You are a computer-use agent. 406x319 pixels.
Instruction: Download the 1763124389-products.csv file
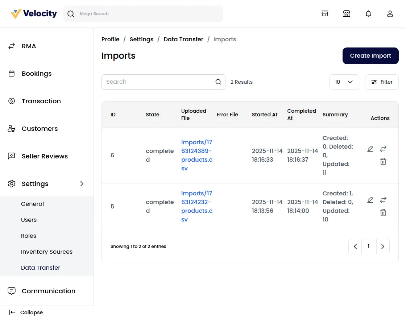click(x=197, y=155)
